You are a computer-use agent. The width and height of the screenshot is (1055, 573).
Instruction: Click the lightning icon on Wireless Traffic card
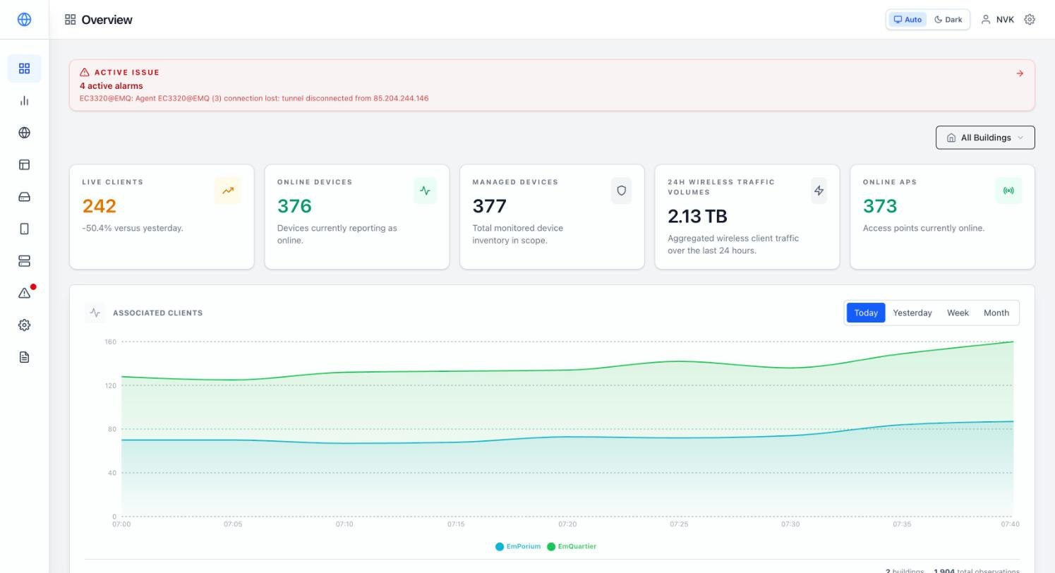(x=819, y=191)
